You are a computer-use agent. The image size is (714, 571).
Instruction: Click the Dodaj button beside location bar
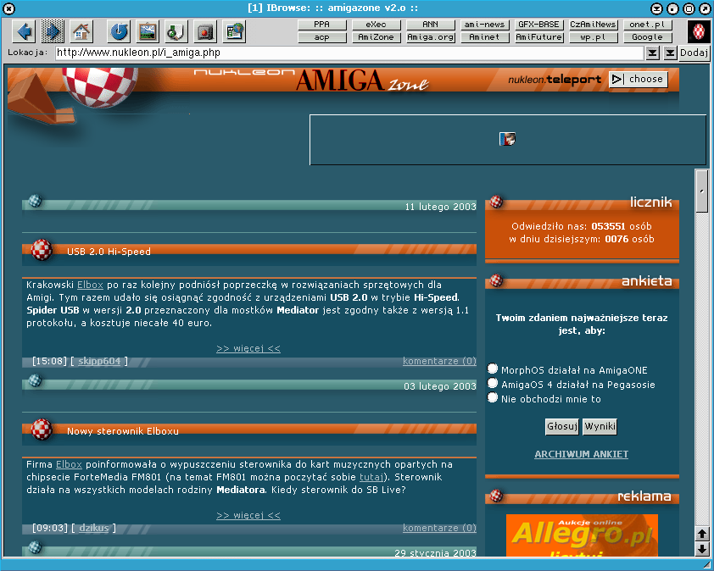point(694,53)
